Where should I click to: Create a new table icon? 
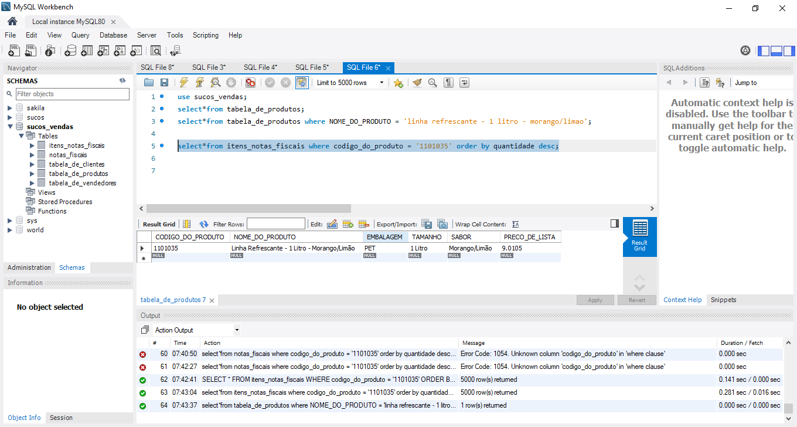[87, 50]
